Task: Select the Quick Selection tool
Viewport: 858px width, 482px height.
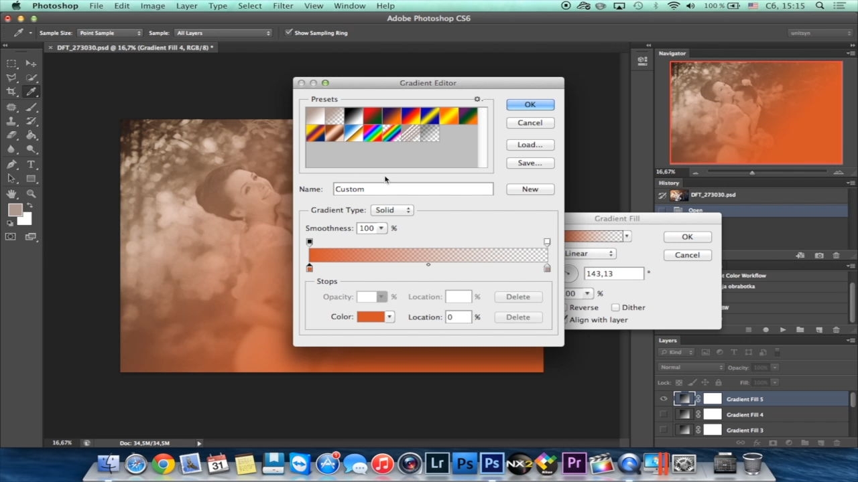Action: tap(31, 78)
